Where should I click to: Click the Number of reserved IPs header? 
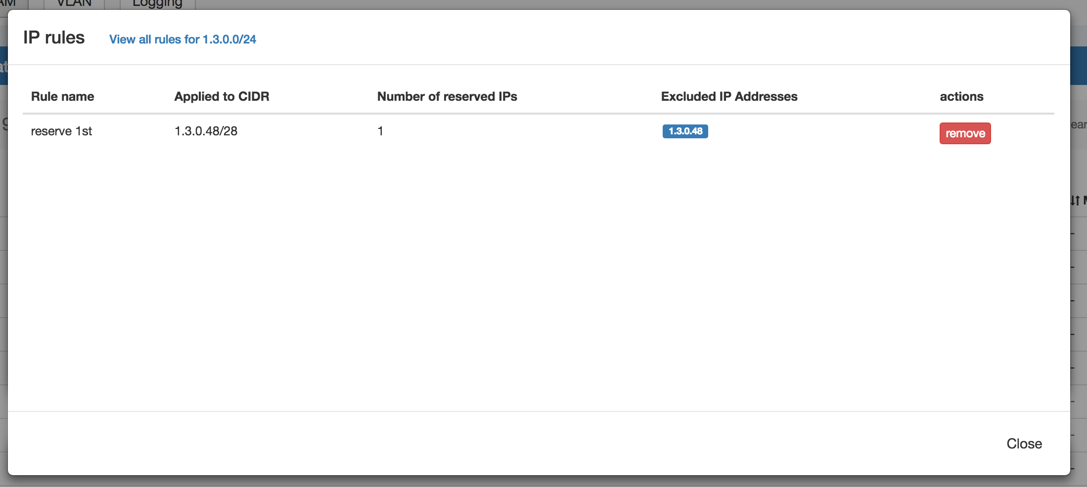tap(447, 96)
